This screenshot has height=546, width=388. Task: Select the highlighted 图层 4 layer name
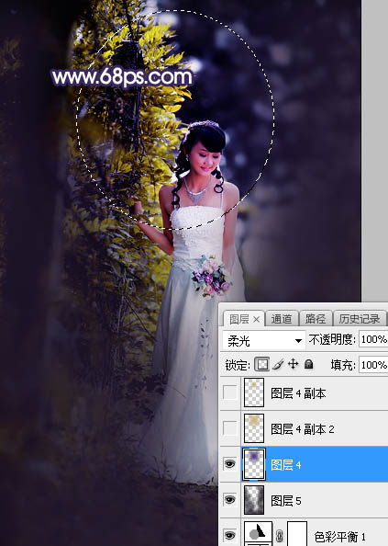(x=286, y=465)
